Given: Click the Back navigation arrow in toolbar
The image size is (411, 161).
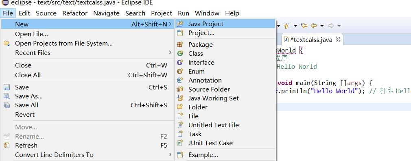Looking at the screenshot, I should (x=314, y=25).
